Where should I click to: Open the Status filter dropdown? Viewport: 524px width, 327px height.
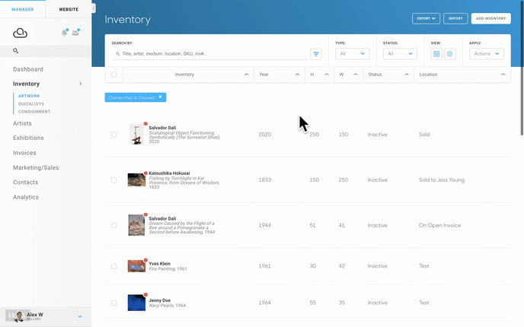400,54
